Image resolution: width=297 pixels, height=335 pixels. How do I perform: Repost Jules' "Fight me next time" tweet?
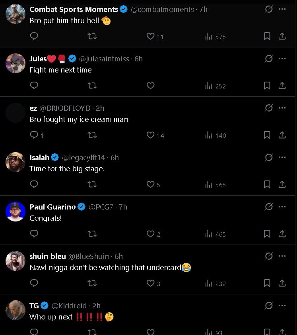(x=92, y=86)
